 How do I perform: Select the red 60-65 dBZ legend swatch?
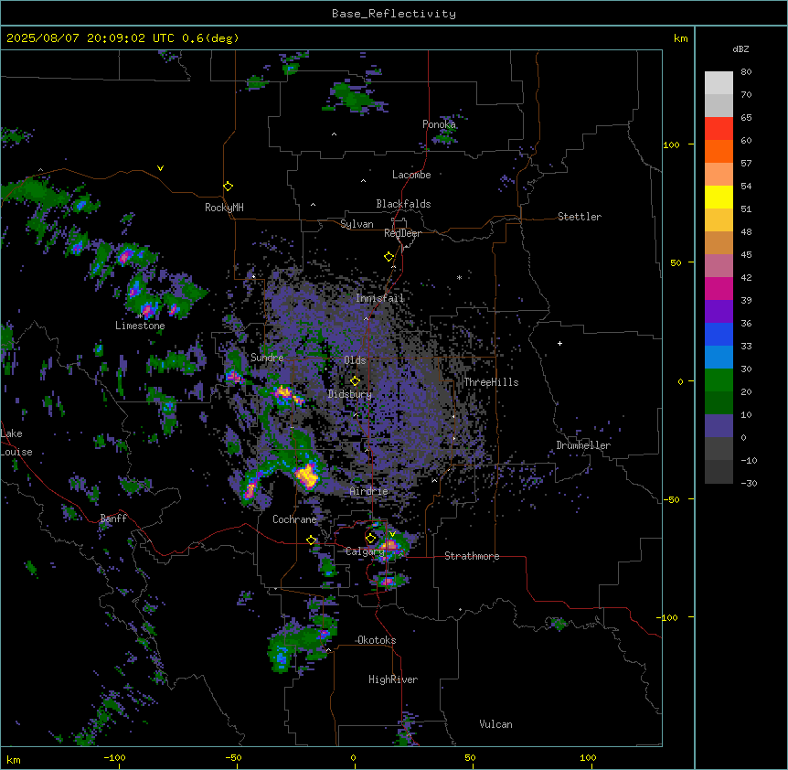719,129
